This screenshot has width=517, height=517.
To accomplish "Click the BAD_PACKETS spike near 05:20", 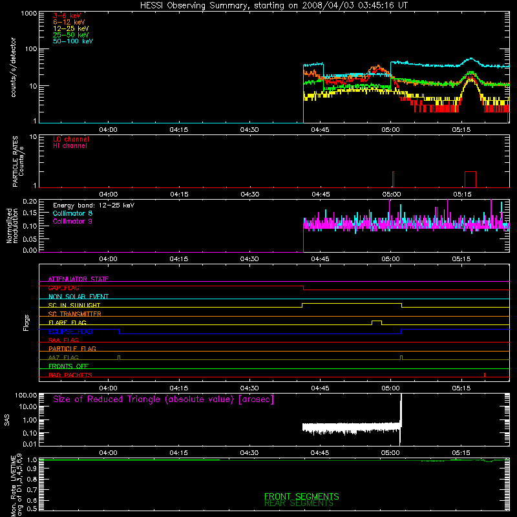I will coord(484,375).
